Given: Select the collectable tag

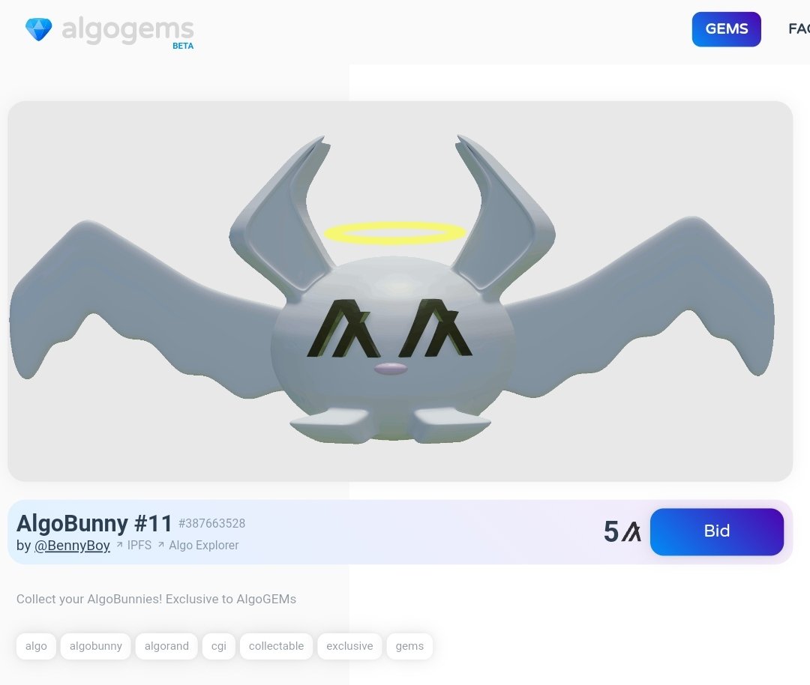Looking at the screenshot, I should pos(276,646).
